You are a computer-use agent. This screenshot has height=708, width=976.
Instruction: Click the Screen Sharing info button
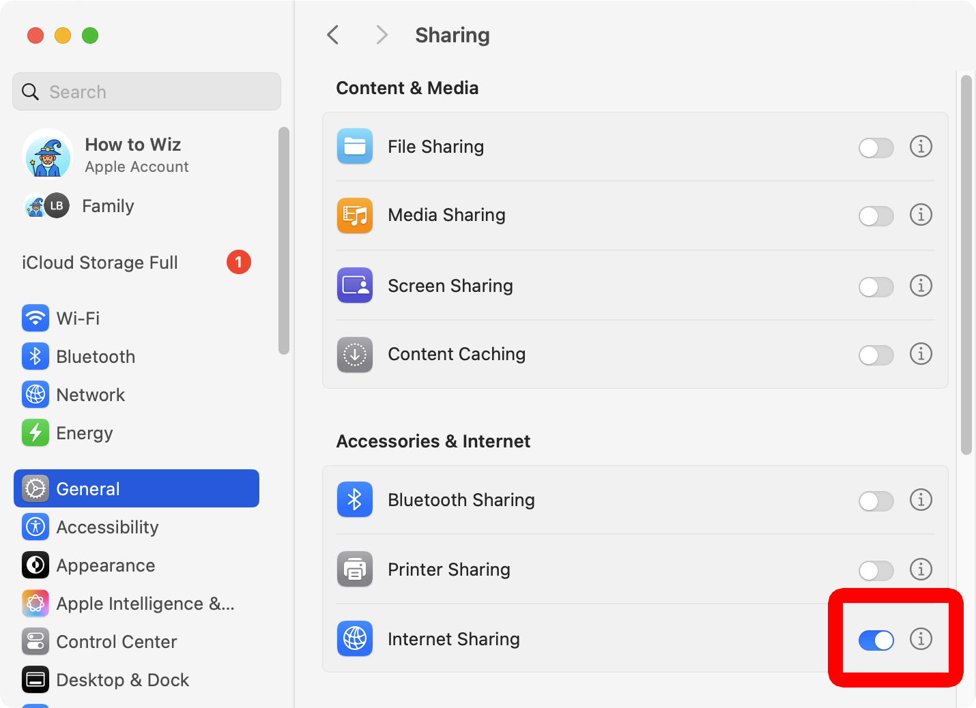tap(921, 286)
